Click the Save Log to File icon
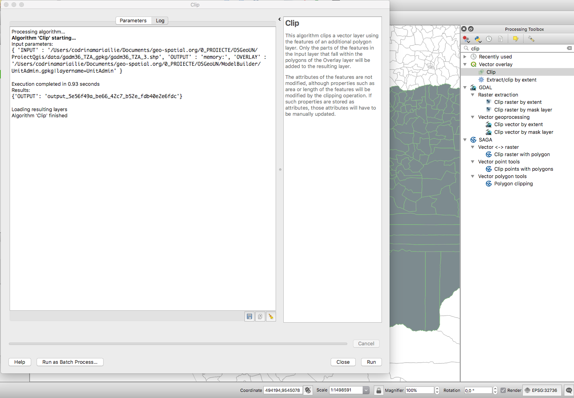The width and height of the screenshot is (574, 398). click(249, 316)
